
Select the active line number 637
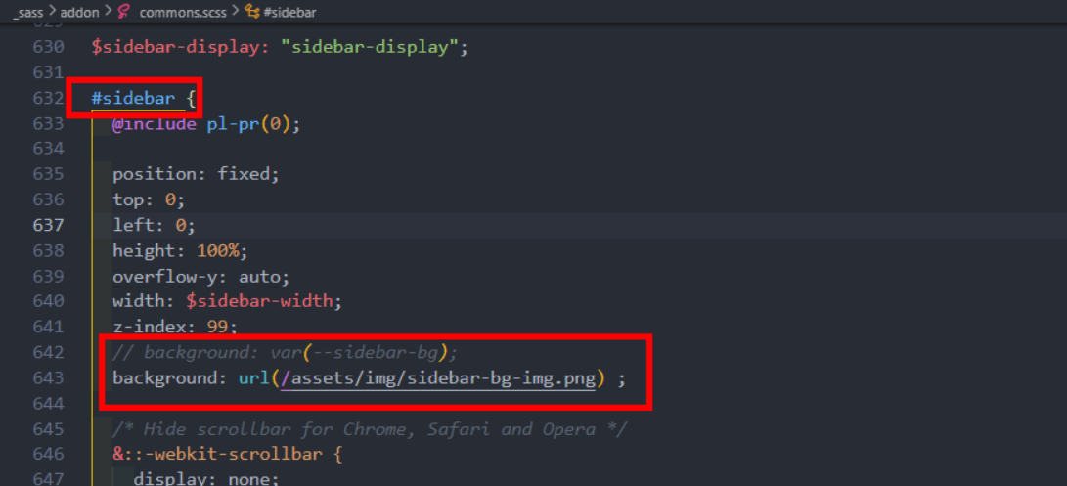pos(48,225)
